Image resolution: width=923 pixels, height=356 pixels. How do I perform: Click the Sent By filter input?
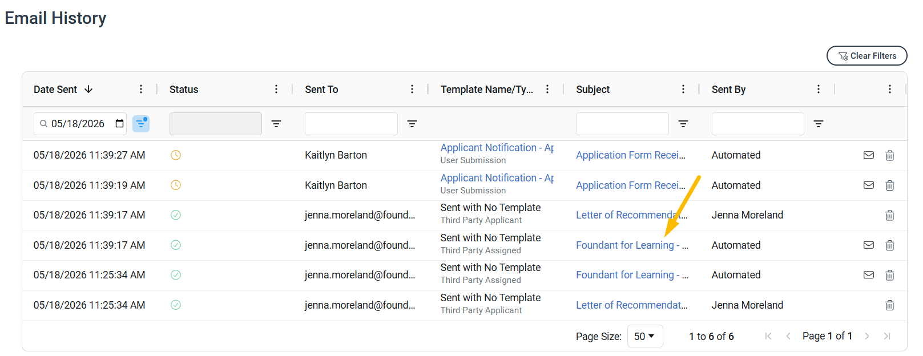coord(758,124)
